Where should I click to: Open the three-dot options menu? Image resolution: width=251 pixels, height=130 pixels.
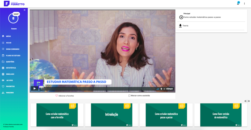coord(244,4)
